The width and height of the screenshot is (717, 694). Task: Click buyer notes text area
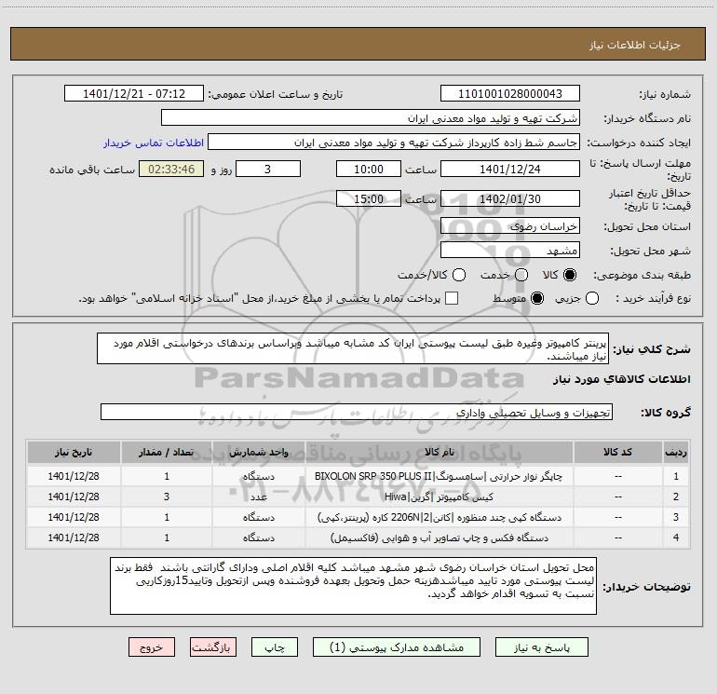pos(354,586)
